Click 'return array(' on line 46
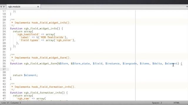This screenshot has width=188, height=105. point(23,96)
